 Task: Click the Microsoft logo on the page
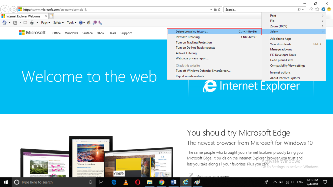pyautogui.click(x=32, y=33)
